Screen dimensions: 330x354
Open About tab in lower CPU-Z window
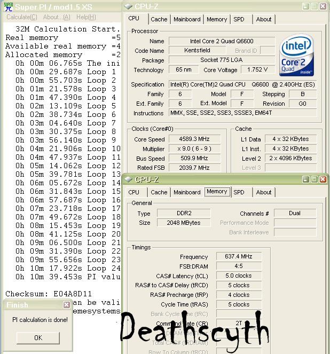(x=264, y=192)
